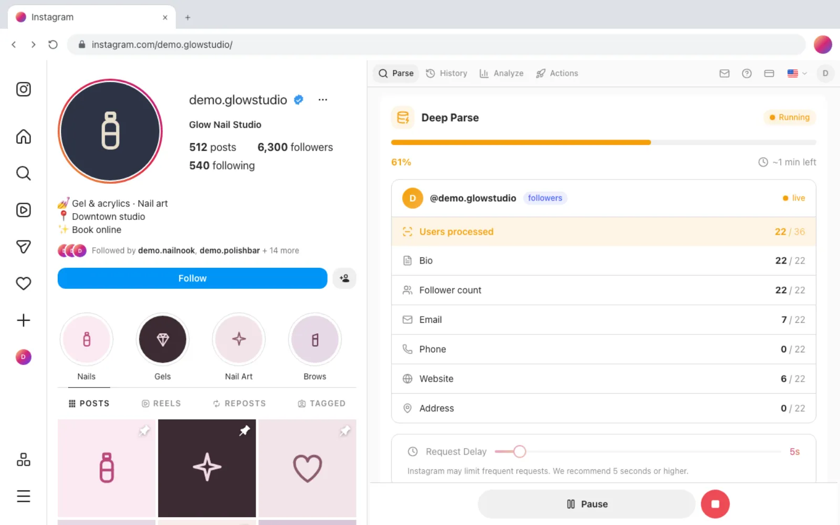Open the extension user avatar D
Screen dimensions: 840x525
coord(825,73)
